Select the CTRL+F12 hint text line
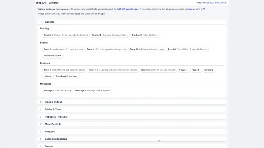The width and height of the screenshot is (264, 148). tap(71, 14)
